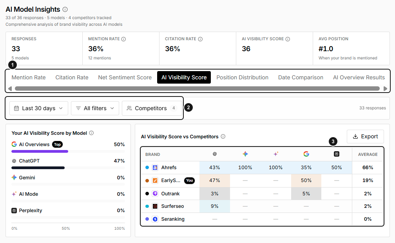Screen dimensions: 395x243
Task: Click EarlyS... average value 19%
Action: point(368,180)
